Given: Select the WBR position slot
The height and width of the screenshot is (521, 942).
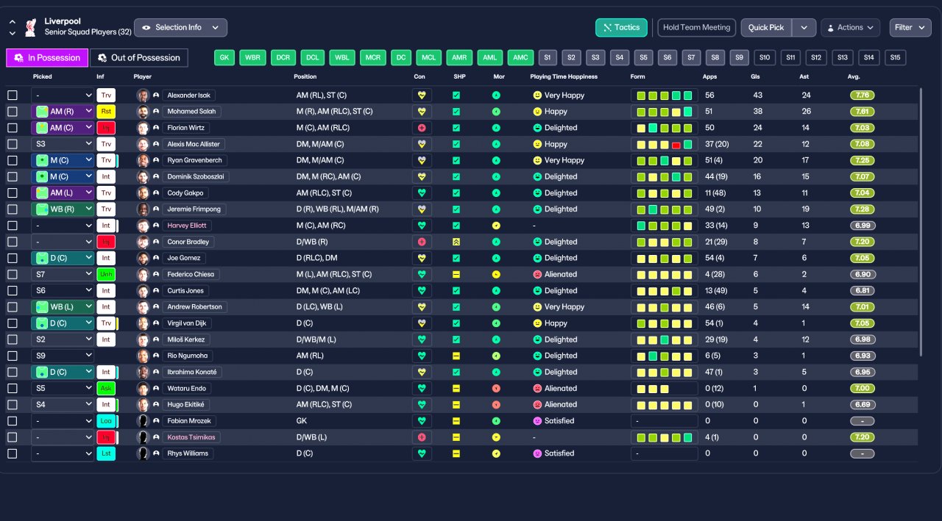Looking at the screenshot, I should (252, 57).
